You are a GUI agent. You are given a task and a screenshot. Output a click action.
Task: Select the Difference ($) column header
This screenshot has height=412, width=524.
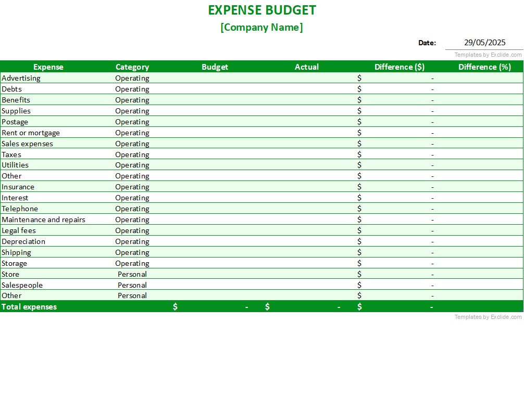click(400, 67)
